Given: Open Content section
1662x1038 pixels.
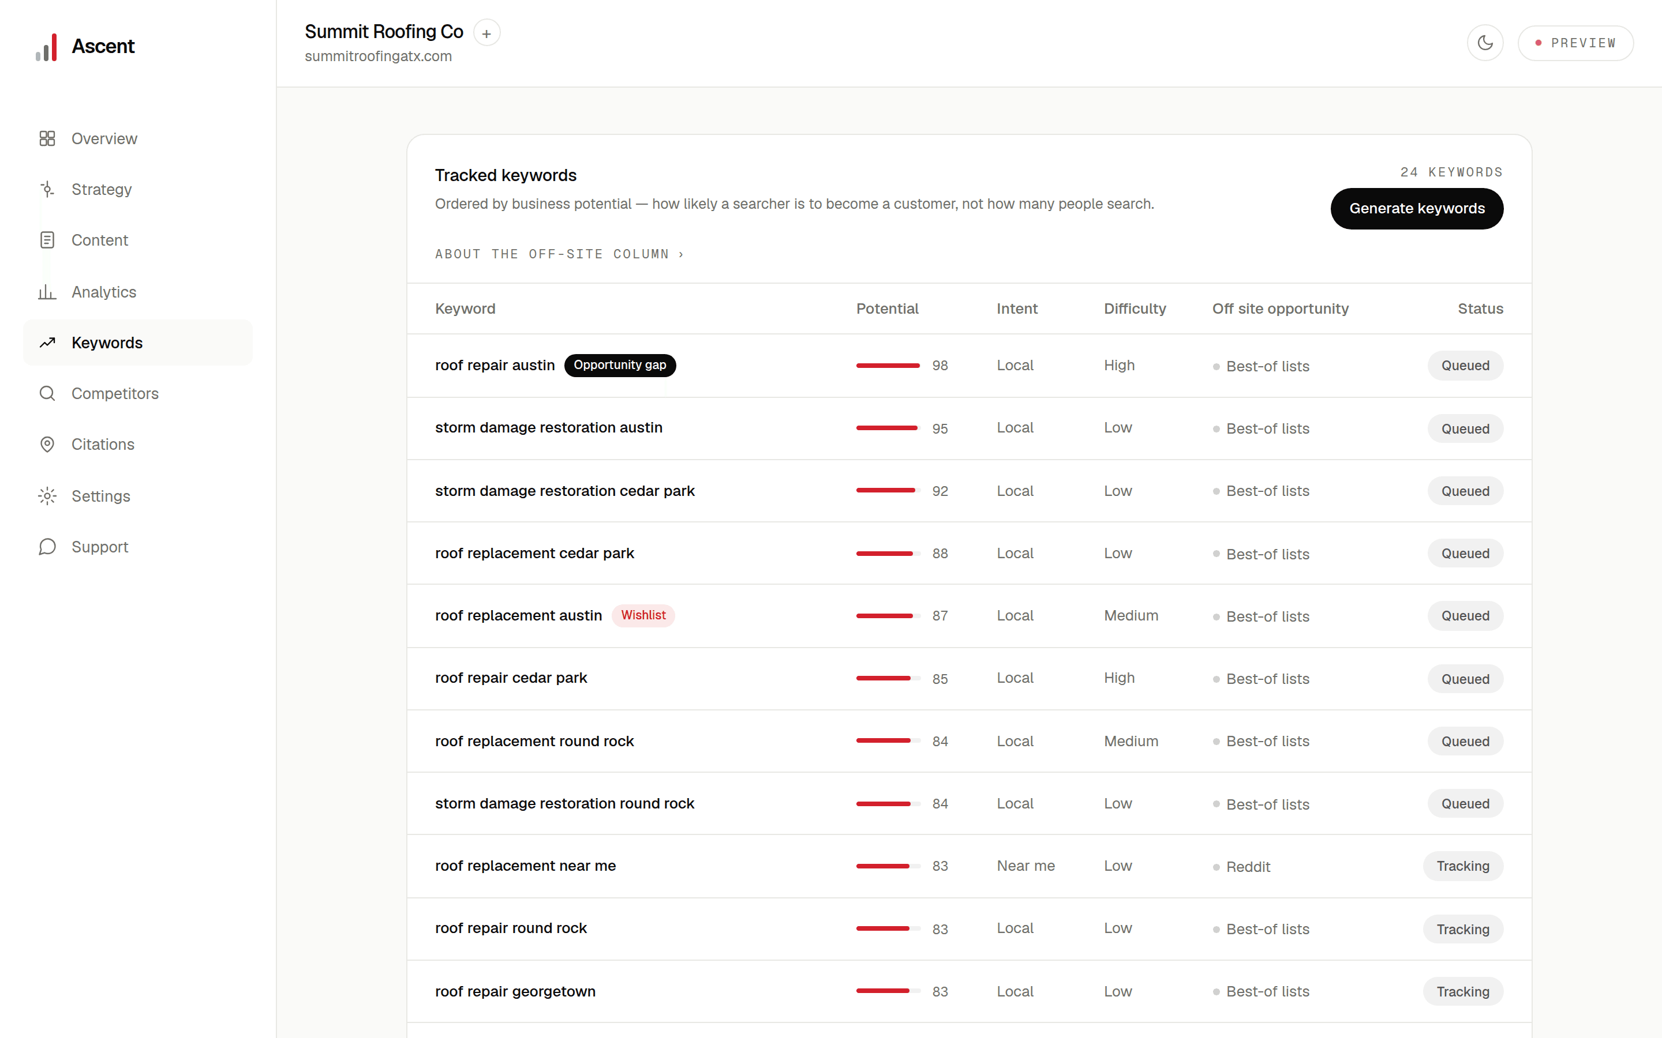Looking at the screenshot, I should [138, 240].
